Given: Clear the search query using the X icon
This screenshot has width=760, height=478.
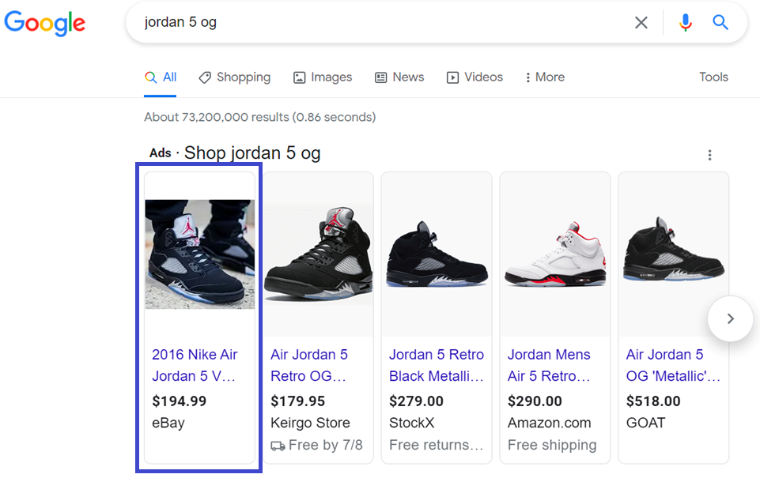Looking at the screenshot, I should point(641,22).
